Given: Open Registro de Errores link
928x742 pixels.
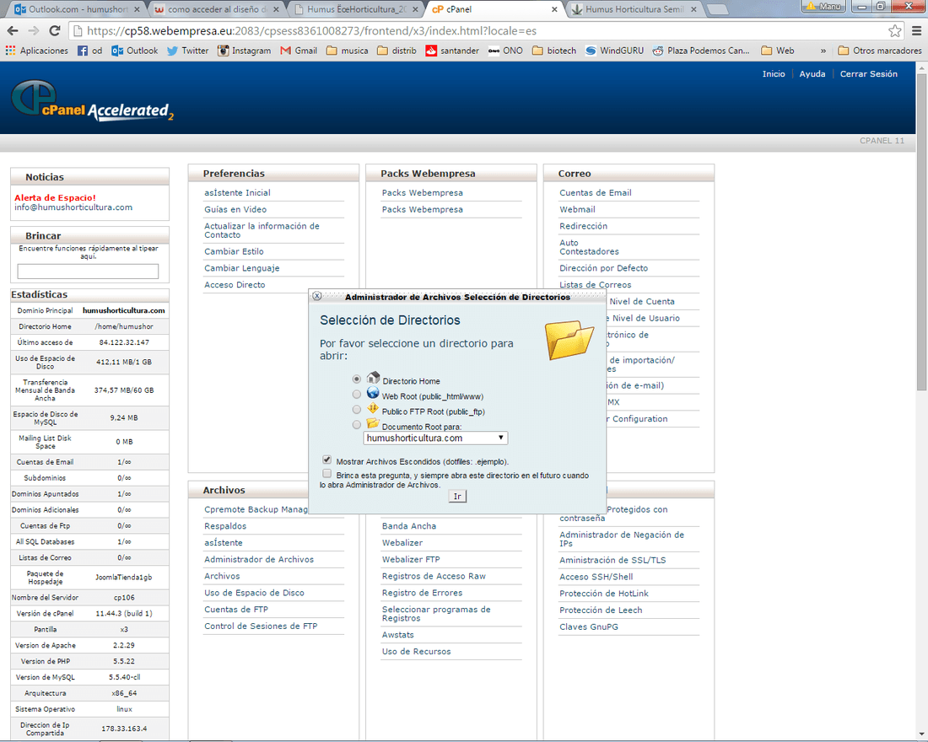Looking at the screenshot, I should pos(422,592).
